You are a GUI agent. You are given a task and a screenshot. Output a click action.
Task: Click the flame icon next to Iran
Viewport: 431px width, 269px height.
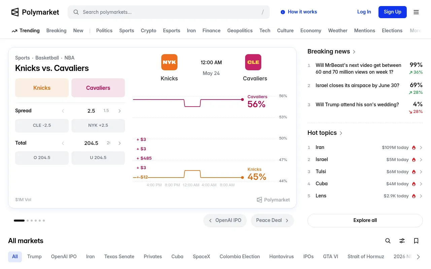coord(414,148)
